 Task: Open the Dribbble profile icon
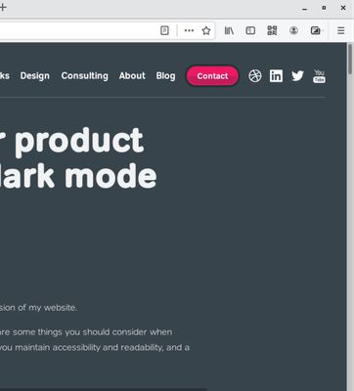pos(255,76)
